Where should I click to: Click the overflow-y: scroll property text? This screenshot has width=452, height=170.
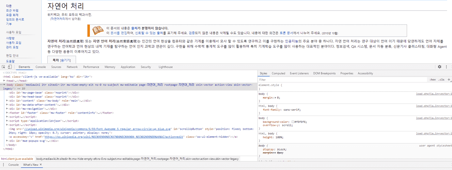click(278, 125)
